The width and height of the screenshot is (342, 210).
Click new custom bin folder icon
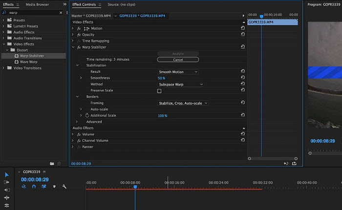pyautogui.click(x=52, y=164)
